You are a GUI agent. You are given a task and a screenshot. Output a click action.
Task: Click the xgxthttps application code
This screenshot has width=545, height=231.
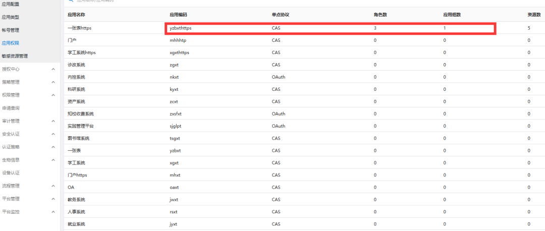179,53
